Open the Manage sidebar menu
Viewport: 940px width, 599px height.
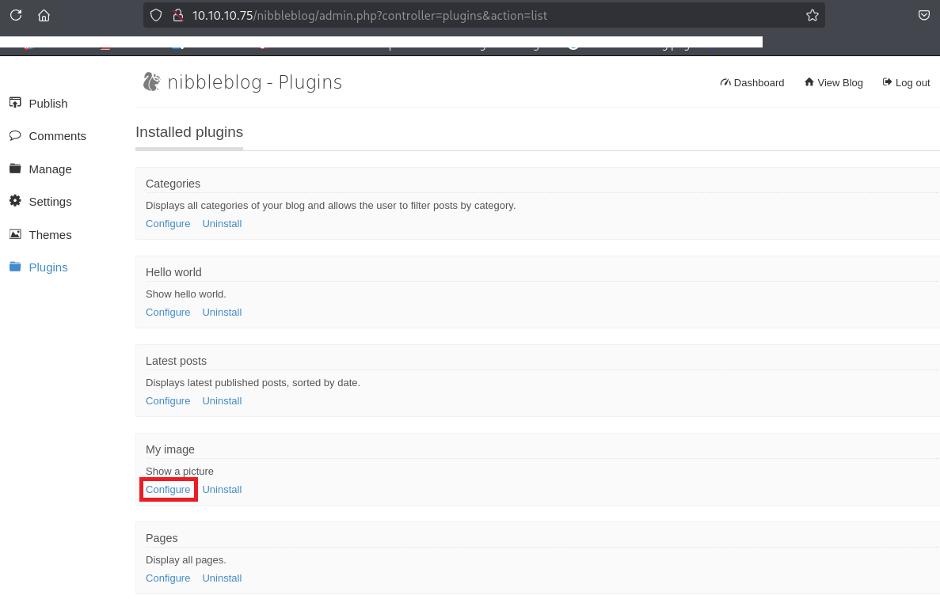pyautogui.click(x=50, y=169)
